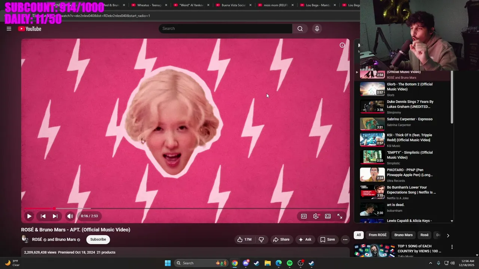This screenshot has height=269, width=479.
Task: Play PIKOTARO - PPAP from playlist
Action: (x=404, y=175)
